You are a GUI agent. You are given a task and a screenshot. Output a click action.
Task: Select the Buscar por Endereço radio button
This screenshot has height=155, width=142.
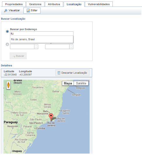[7, 31]
